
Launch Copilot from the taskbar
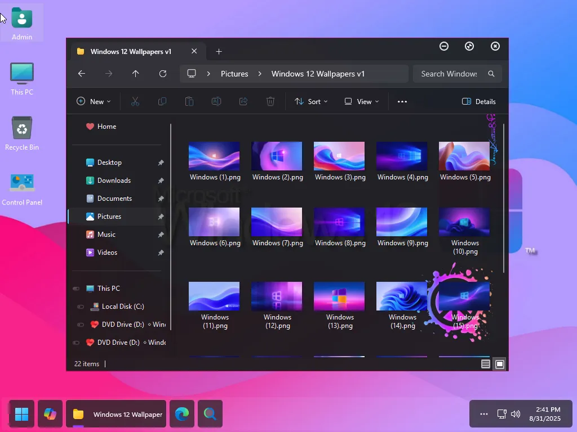50,414
